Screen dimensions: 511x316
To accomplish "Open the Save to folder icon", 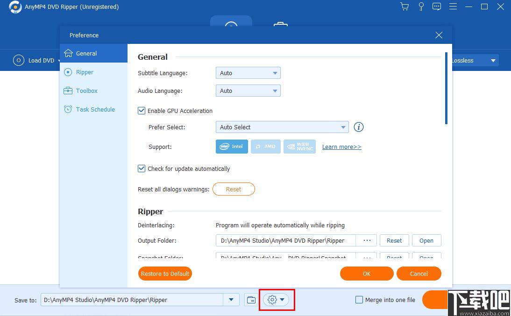I will point(251,300).
